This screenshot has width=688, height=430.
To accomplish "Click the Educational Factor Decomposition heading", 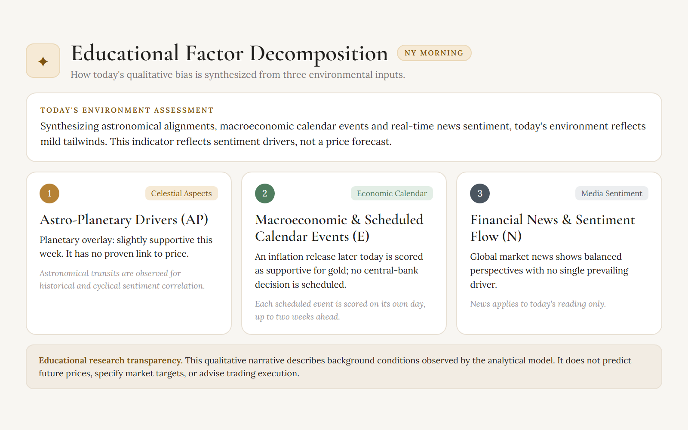I will tap(229, 53).
